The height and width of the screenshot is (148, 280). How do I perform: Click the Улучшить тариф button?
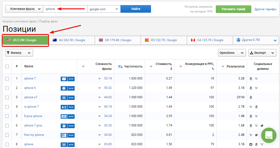click(233, 9)
